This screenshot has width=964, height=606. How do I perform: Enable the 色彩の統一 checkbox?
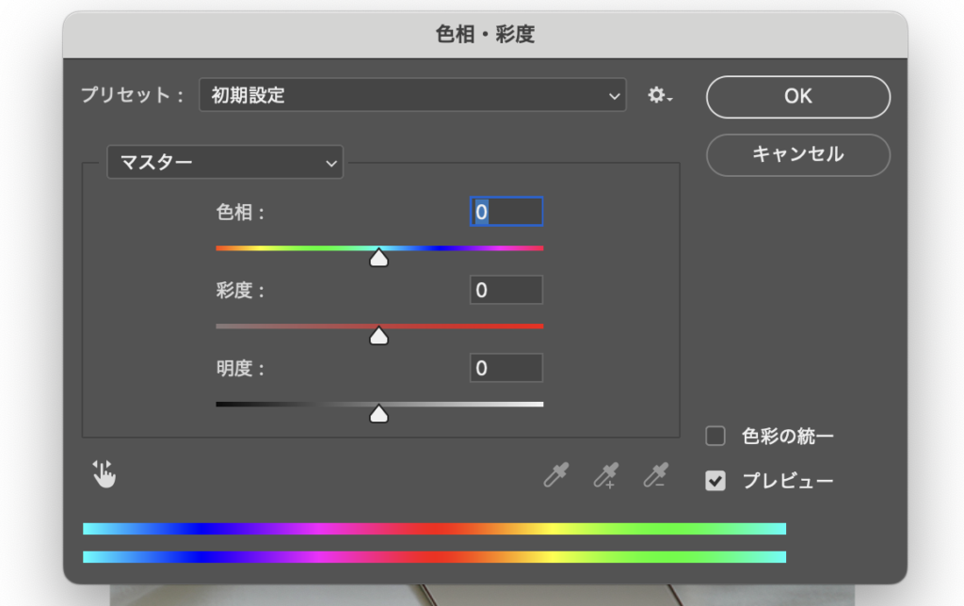pyautogui.click(x=716, y=436)
